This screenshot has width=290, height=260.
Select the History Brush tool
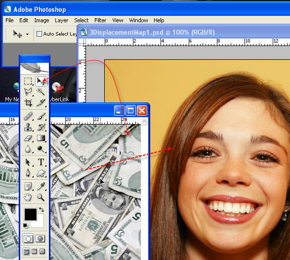pyautogui.click(x=41, y=127)
